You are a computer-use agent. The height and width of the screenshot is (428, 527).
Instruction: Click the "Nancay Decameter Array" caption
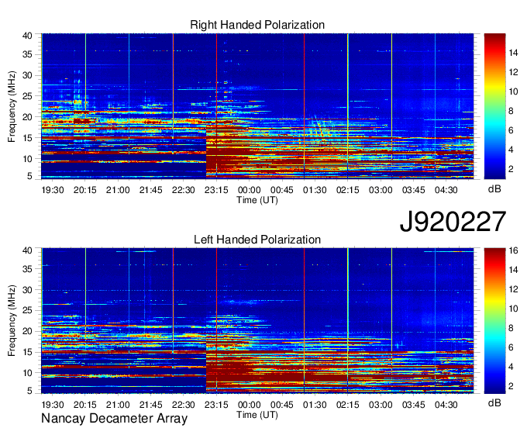[x=114, y=419]
